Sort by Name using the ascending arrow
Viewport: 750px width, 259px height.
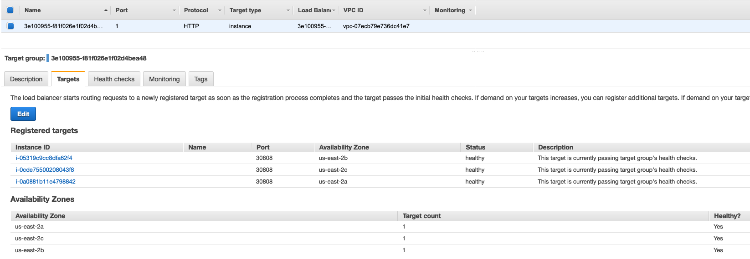(106, 10)
